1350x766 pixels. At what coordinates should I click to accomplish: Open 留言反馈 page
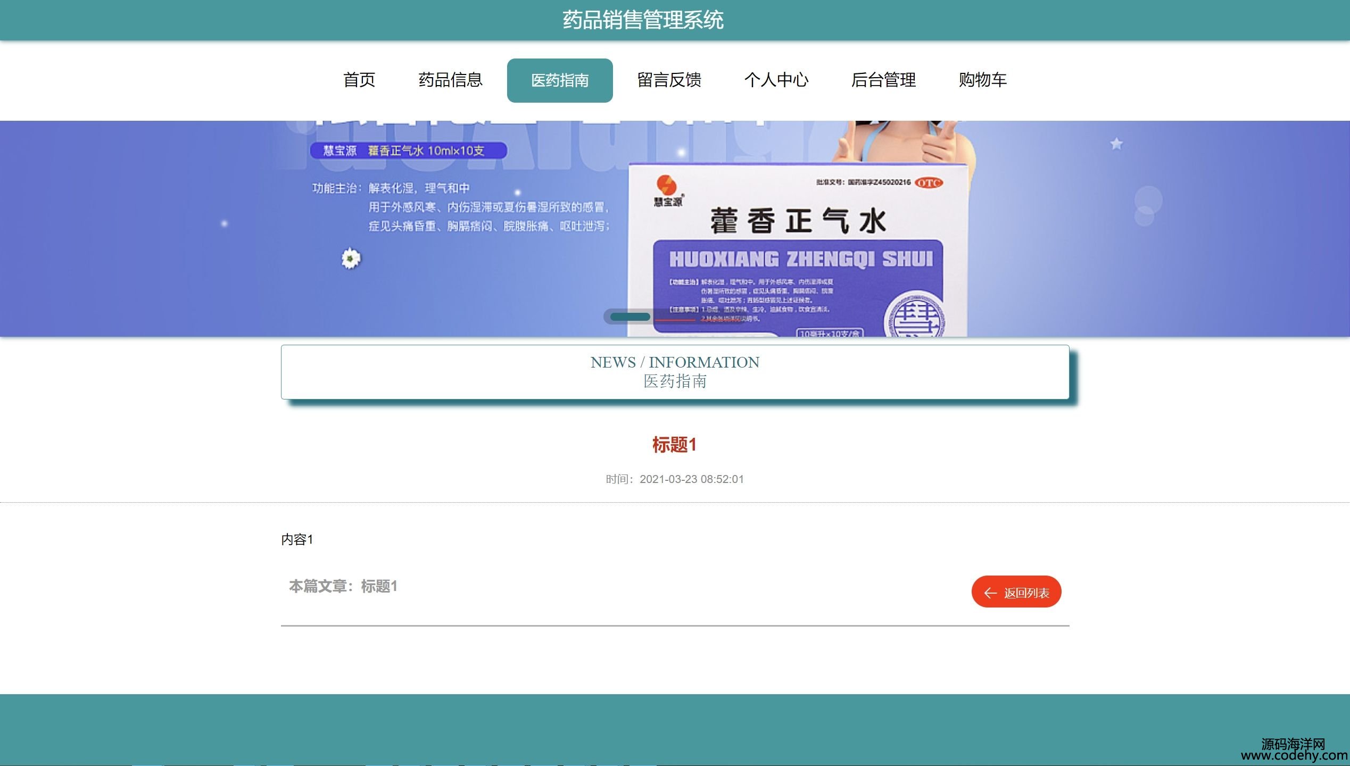[669, 80]
